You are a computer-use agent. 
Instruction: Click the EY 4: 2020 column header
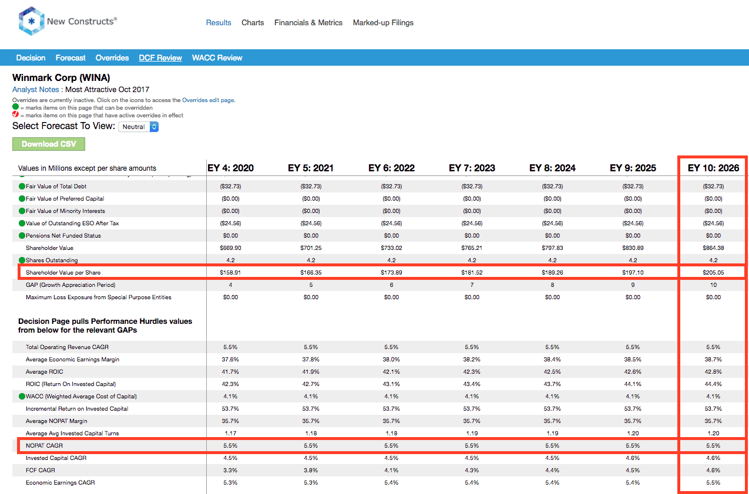[x=231, y=168]
